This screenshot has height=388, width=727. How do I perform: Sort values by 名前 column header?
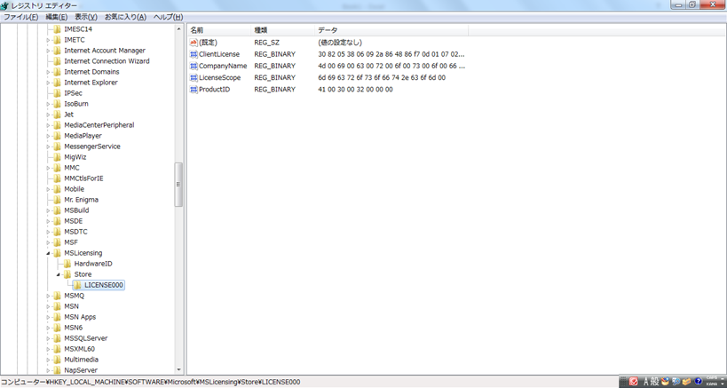click(197, 30)
